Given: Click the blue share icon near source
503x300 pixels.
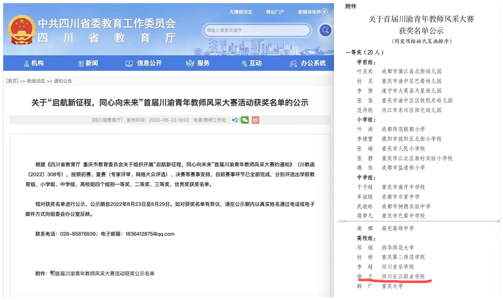Looking at the screenshot, I should [x=235, y=120].
